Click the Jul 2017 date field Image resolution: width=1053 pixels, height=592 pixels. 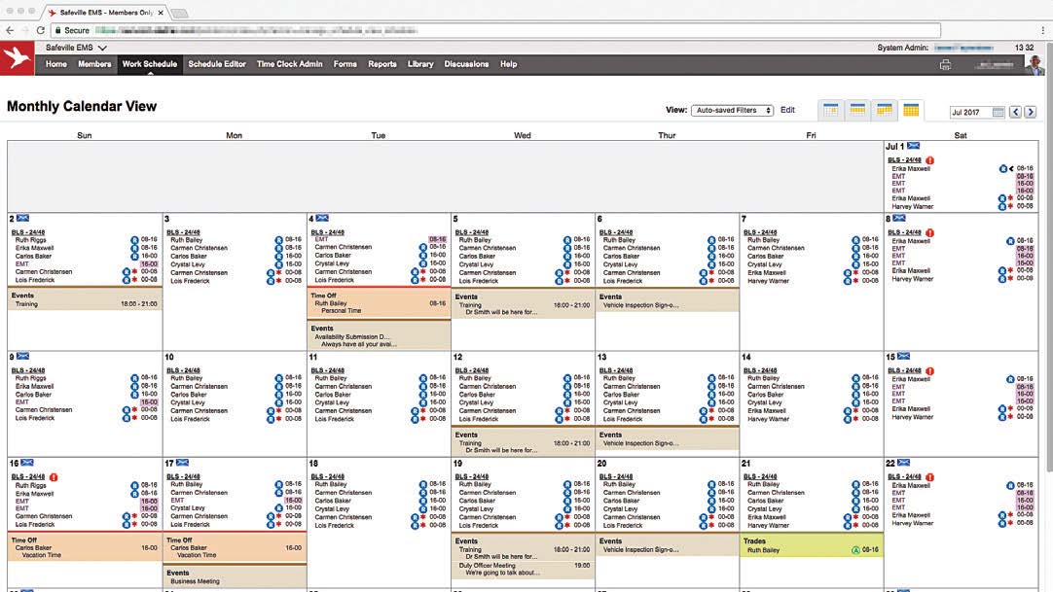(x=970, y=113)
